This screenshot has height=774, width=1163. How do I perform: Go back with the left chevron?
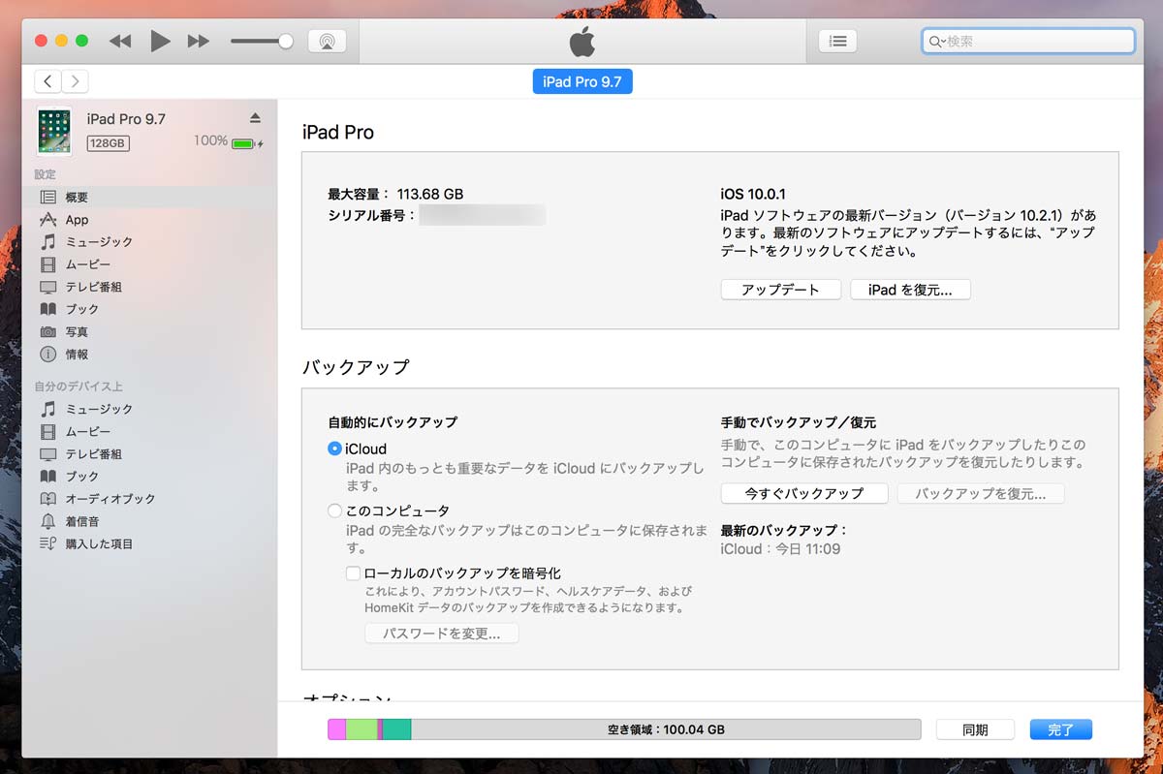(47, 81)
